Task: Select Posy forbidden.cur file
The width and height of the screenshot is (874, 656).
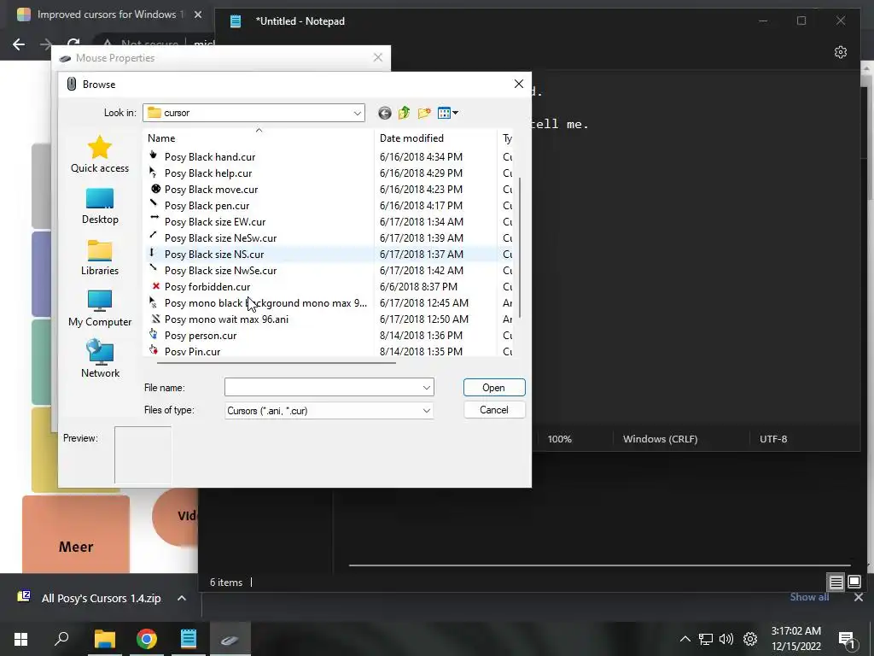Action: click(x=207, y=287)
